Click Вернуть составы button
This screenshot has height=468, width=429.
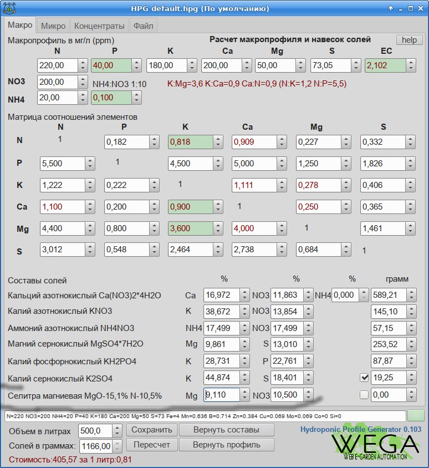pos(227,430)
